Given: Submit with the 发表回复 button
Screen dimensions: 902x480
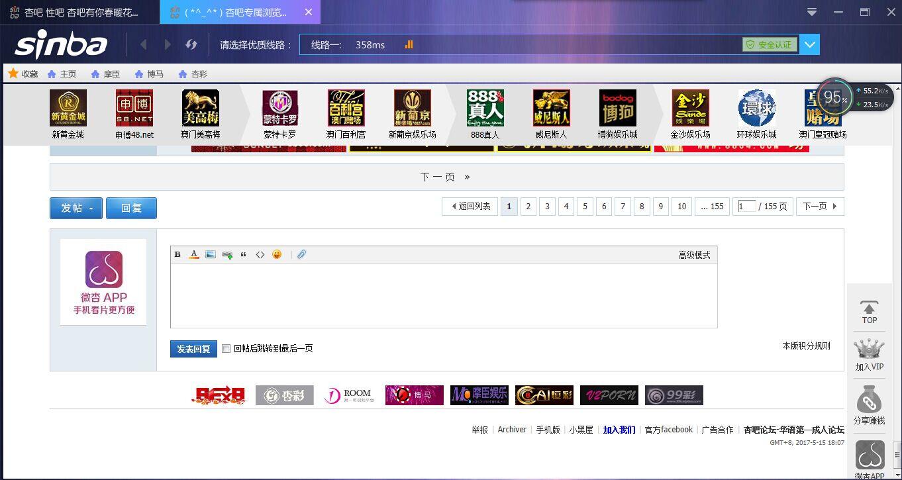Looking at the screenshot, I should (x=193, y=349).
